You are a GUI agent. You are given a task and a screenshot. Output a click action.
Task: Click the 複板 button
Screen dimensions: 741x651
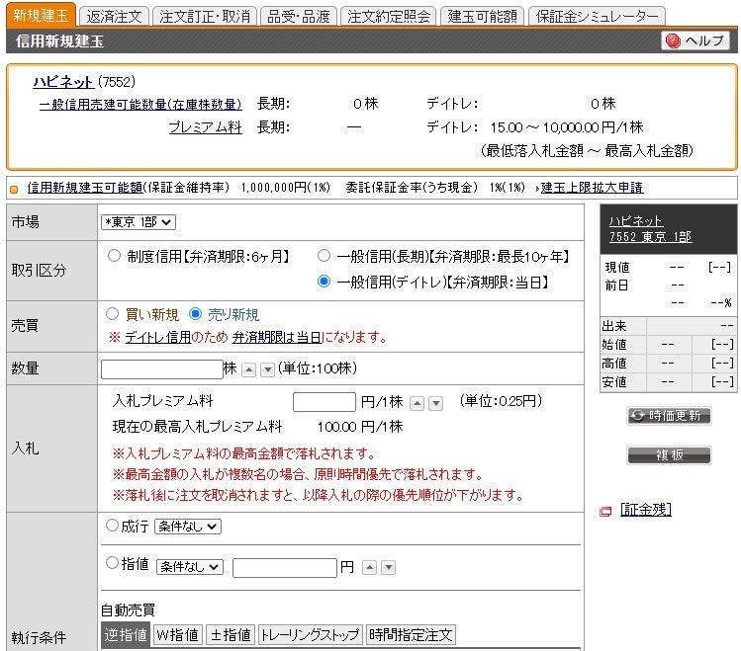click(669, 454)
